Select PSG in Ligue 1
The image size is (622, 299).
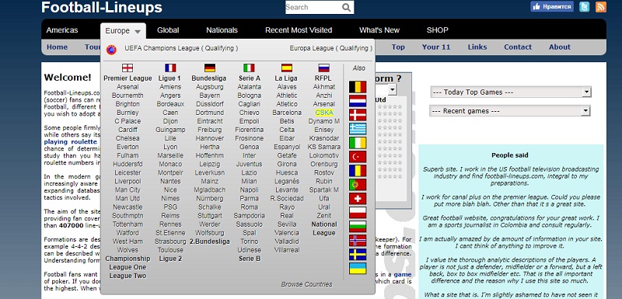(170, 207)
